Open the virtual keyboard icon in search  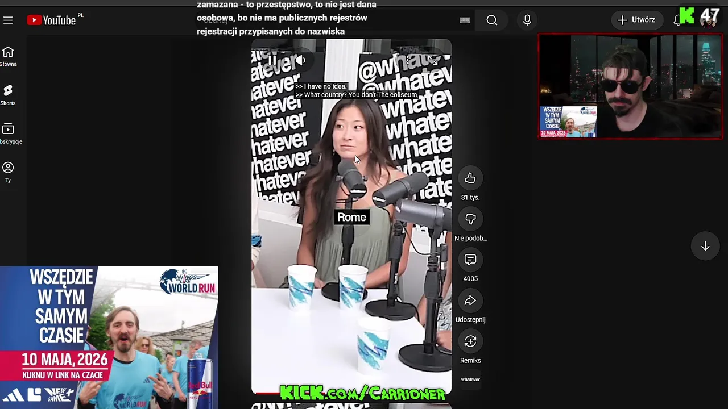pyautogui.click(x=465, y=20)
